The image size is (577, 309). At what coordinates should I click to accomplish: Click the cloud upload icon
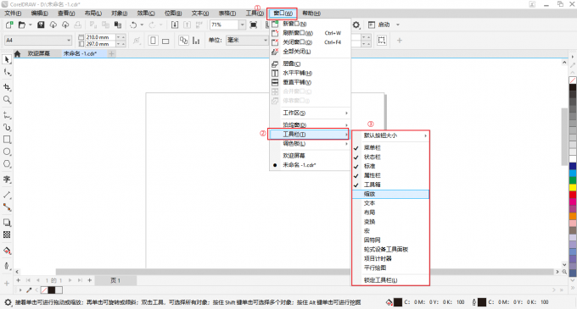tap(65, 25)
